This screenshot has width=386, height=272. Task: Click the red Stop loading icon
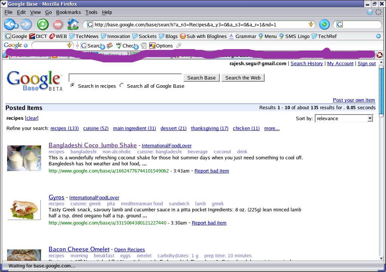pos(58,24)
